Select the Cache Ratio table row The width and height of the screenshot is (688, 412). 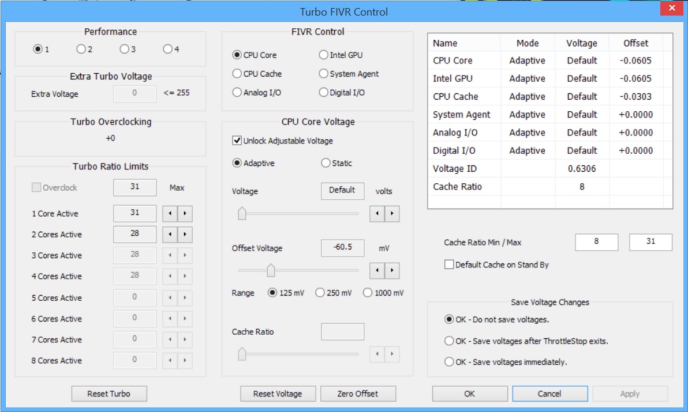coord(550,187)
